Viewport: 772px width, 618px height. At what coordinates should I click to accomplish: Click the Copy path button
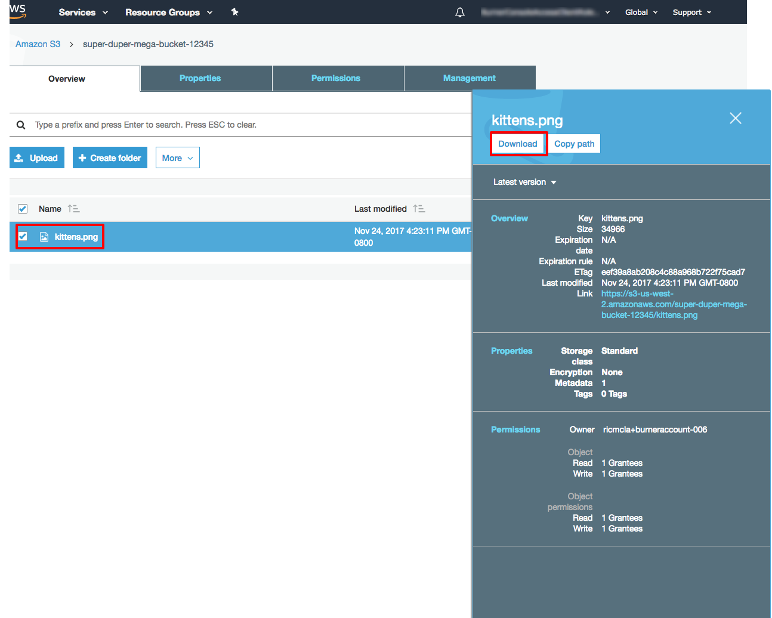574,144
